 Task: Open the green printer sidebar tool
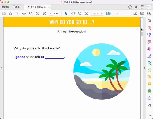click(x=149, y=91)
